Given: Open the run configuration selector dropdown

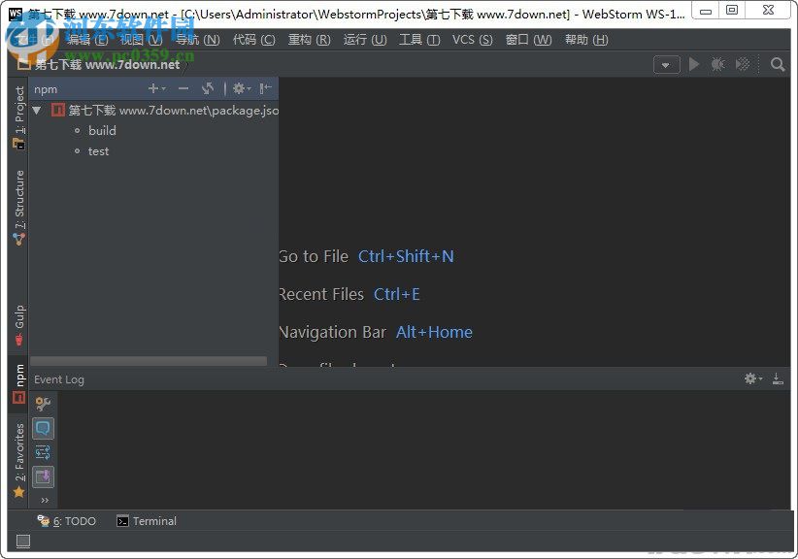Looking at the screenshot, I should click(666, 64).
